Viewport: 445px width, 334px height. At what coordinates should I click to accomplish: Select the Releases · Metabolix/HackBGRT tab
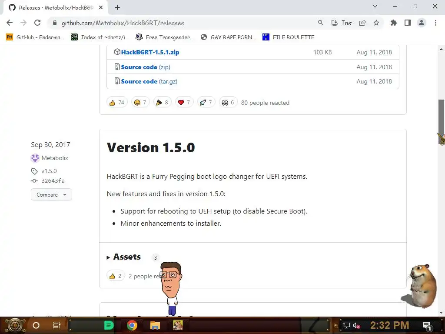tap(56, 7)
